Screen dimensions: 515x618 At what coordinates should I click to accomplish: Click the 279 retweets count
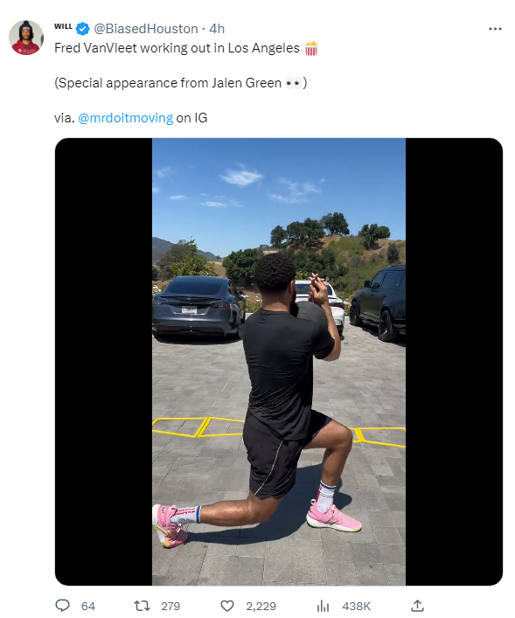pos(171,606)
